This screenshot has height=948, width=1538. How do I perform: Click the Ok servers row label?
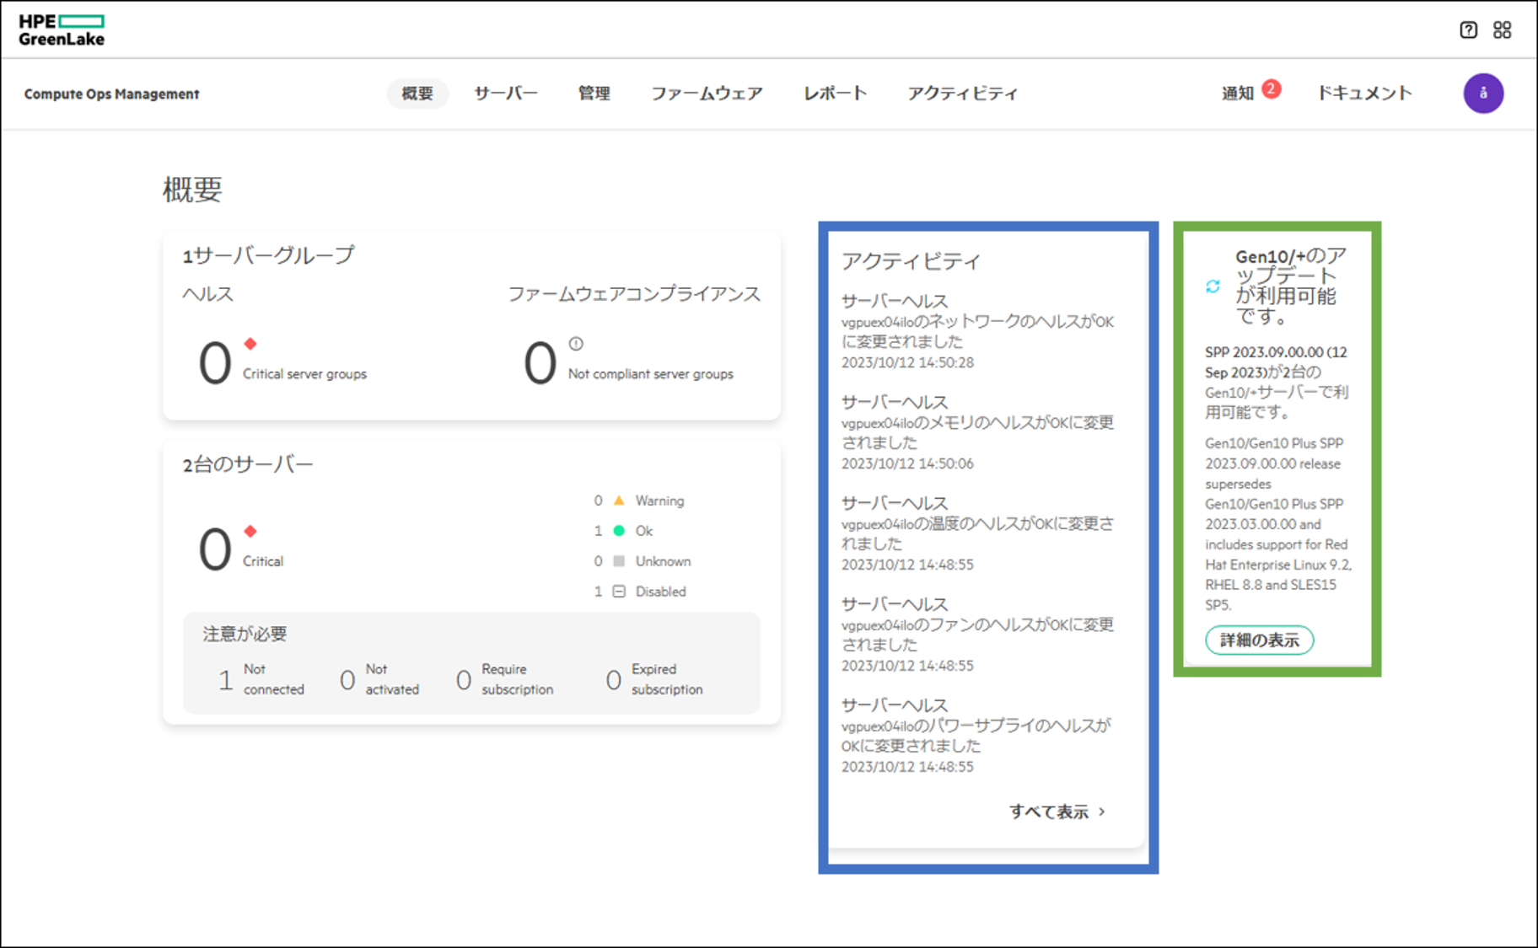(x=644, y=531)
